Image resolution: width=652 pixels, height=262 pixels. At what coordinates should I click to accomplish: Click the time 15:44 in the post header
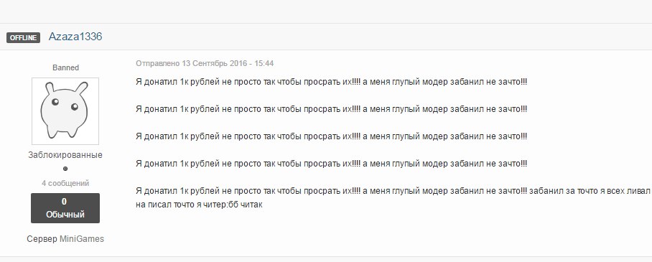264,64
